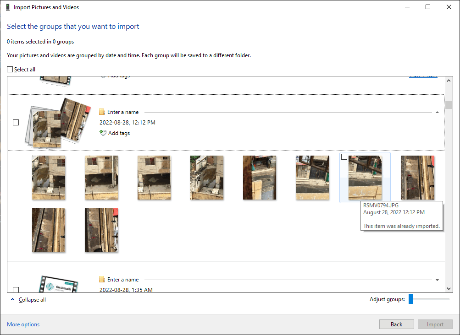Select first thumbnail in second row
The image size is (460, 335).
49,230
